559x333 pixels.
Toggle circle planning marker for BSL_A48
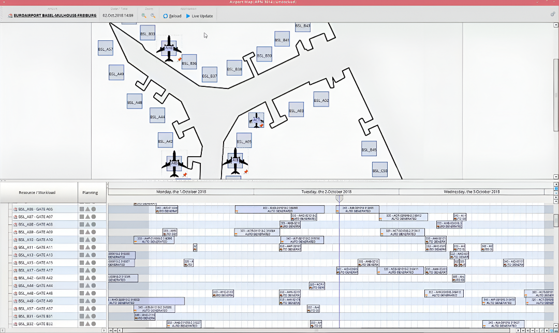pyautogui.click(x=94, y=293)
